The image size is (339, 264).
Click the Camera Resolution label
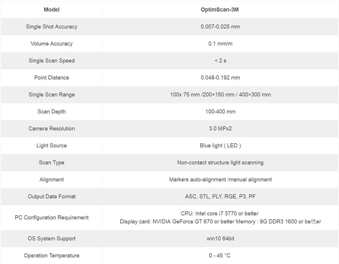[51, 129]
